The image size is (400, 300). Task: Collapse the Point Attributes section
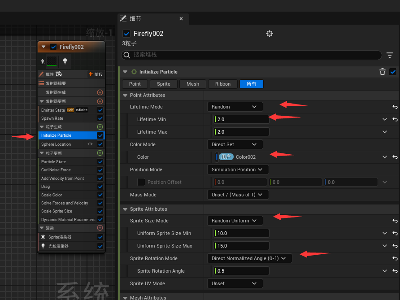coord(125,95)
